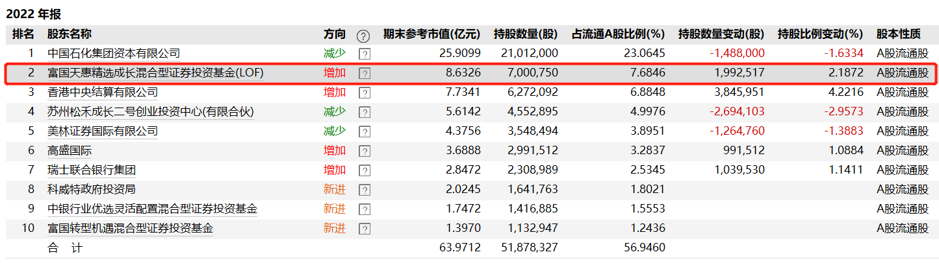Click total share count 51,878,327
Viewport: 939px width, 263px height.
tap(530, 247)
